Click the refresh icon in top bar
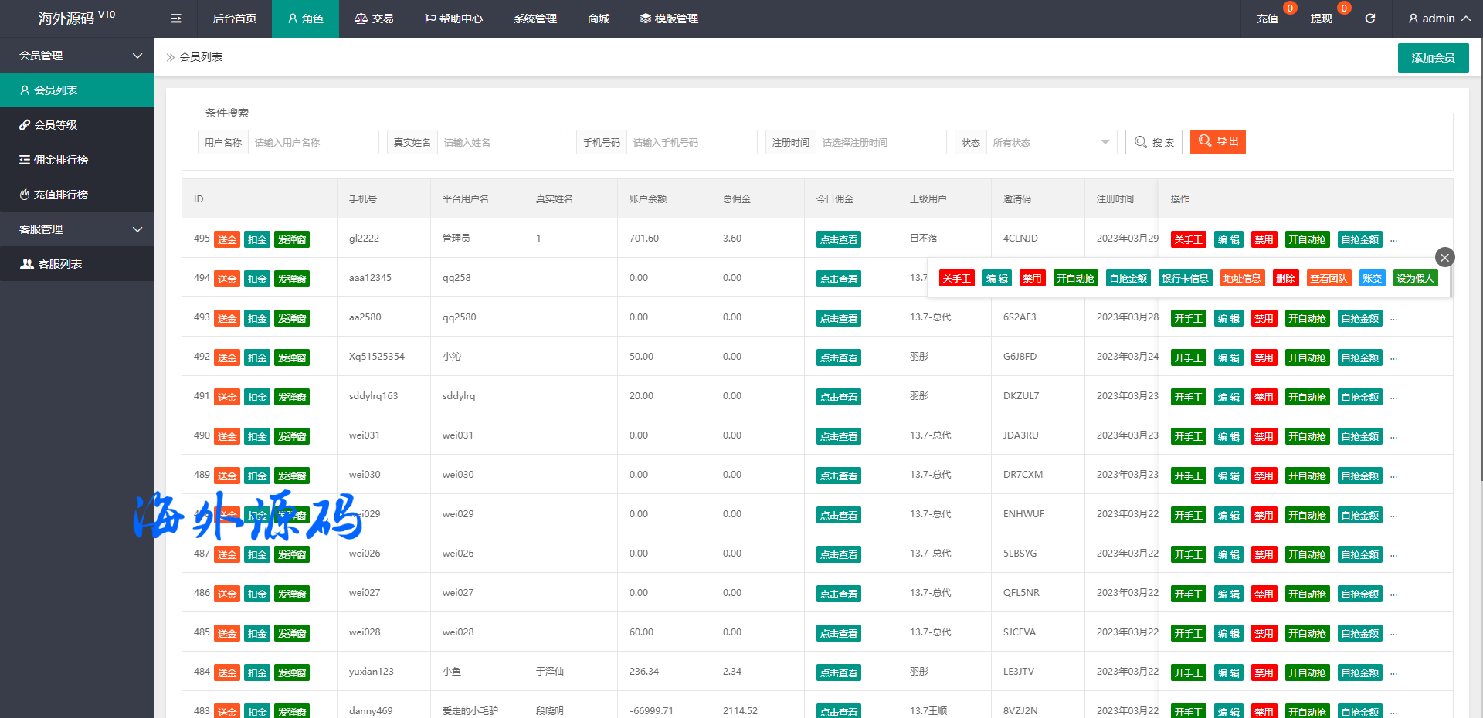The width and height of the screenshot is (1483, 718). tap(1369, 19)
